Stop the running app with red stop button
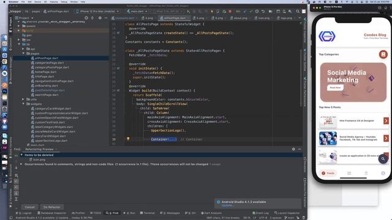Viewport: 392px width, 220px height. pyautogui.click(x=230, y=12)
